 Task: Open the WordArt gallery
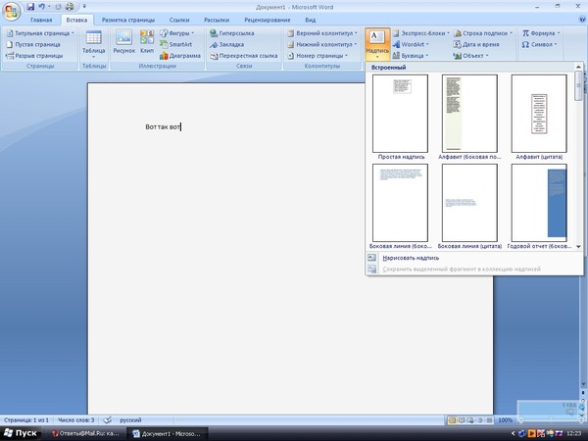(x=411, y=45)
